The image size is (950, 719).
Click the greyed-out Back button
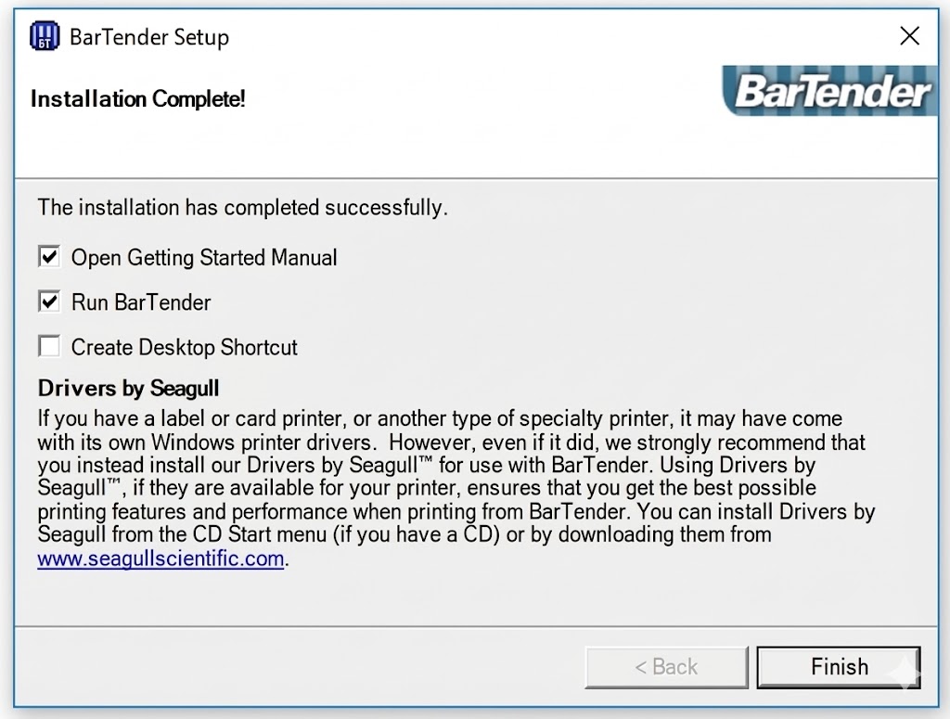666,667
